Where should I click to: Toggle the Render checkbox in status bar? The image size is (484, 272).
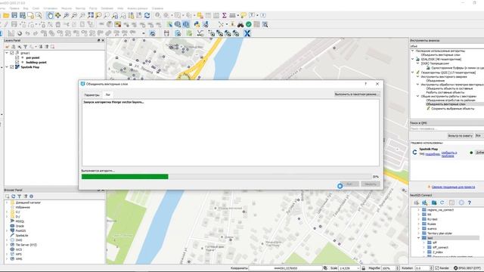(437, 268)
